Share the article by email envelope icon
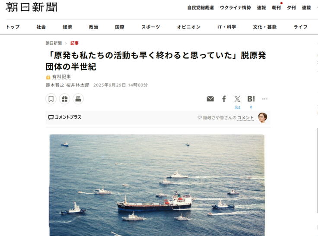 [x=210, y=99]
